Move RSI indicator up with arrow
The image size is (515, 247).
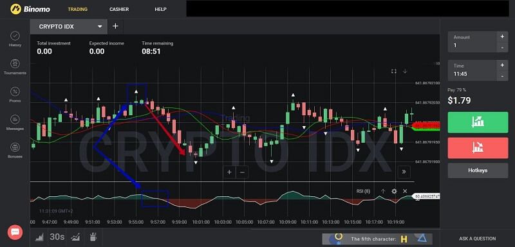click(383, 191)
